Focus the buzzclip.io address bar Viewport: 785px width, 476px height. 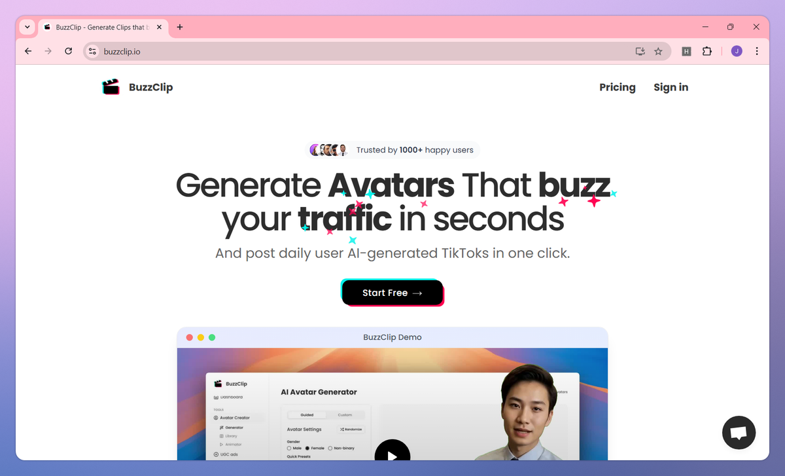pyautogui.click(x=366, y=51)
